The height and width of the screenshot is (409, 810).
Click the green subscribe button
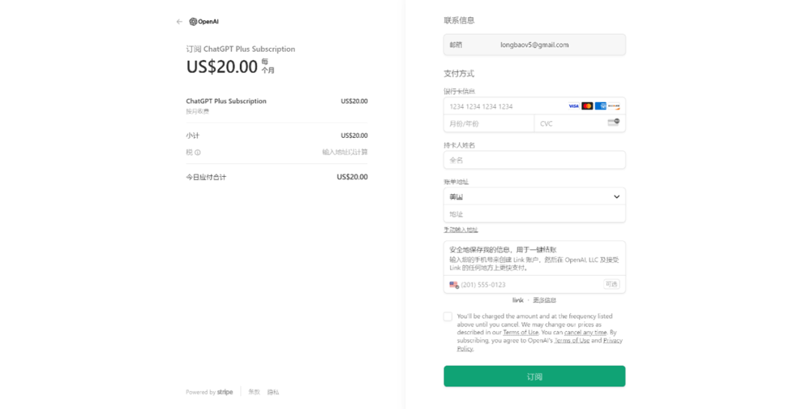pos(534,376)
